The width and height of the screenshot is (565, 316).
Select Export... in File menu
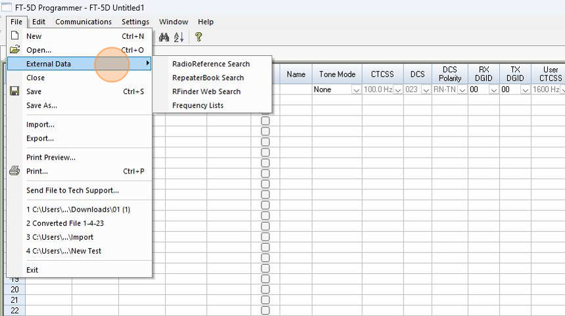tap(79, 139)
